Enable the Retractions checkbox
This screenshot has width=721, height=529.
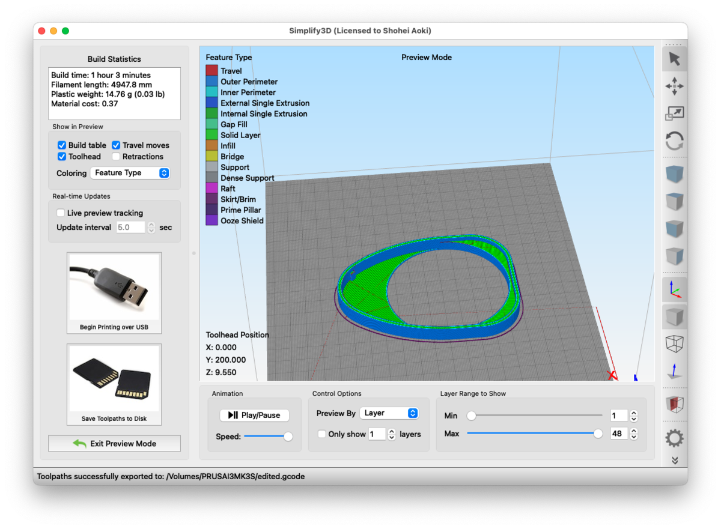[116, 157]
